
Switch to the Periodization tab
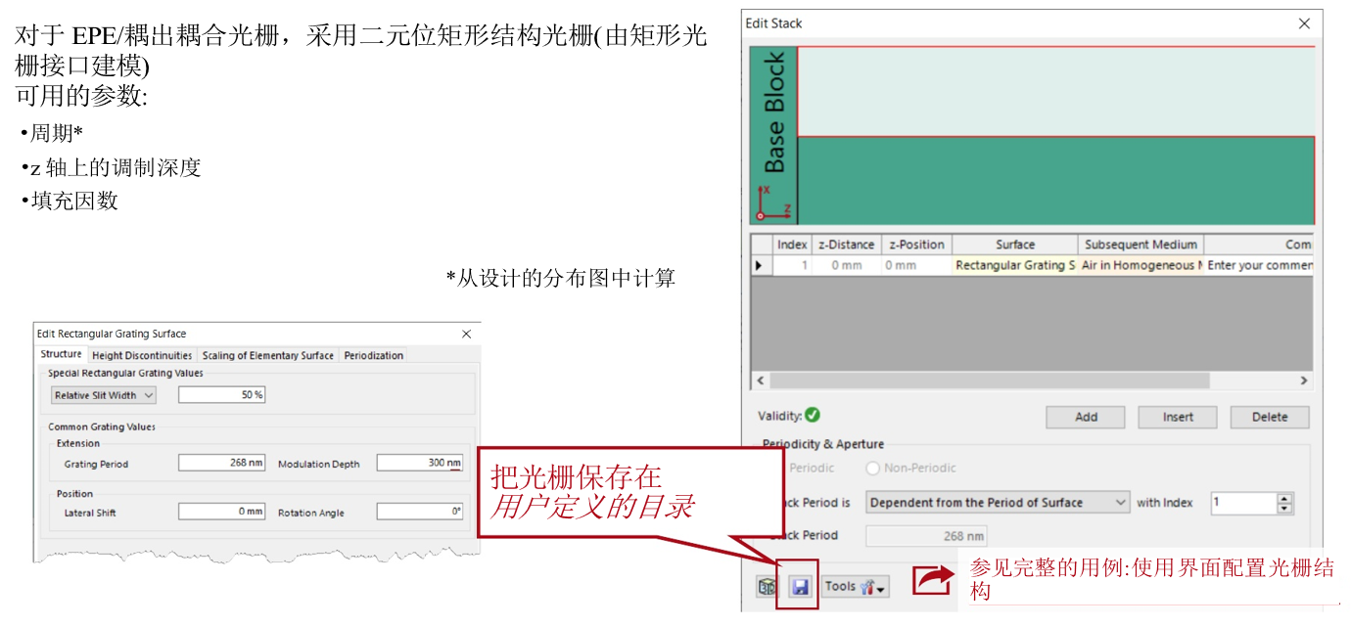click(374, 355)
